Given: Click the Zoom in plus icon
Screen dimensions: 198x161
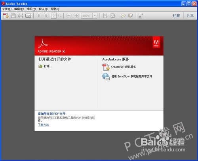Looking at the screenshot, I should tap(76, 15).
